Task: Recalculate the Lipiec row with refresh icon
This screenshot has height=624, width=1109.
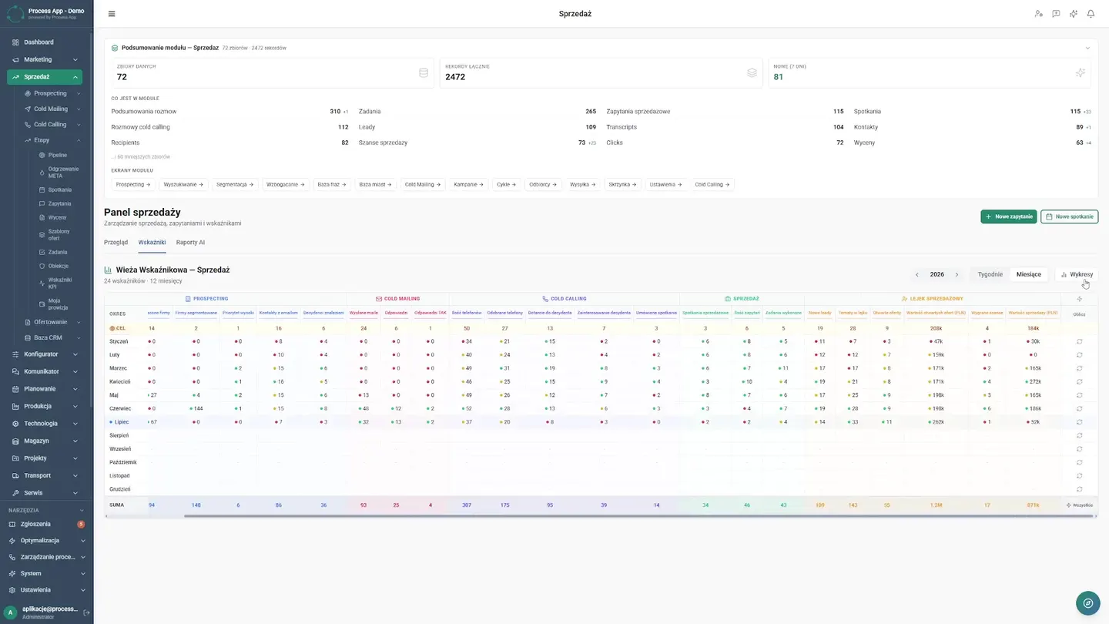Action: [1079, 422]
